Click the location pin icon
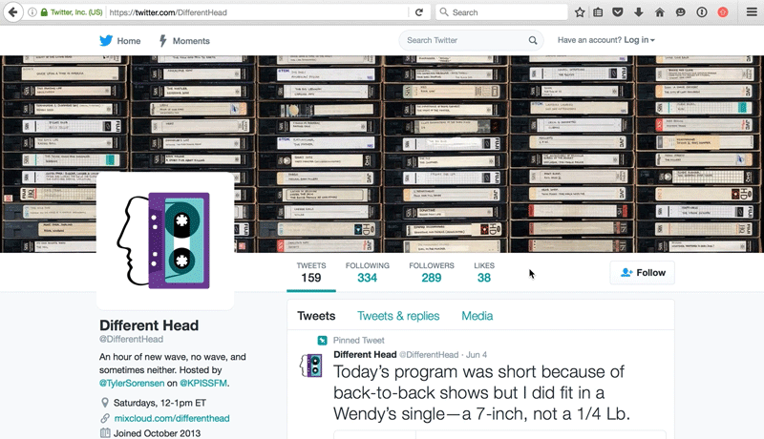The width and height of the screenshot is (764, 439). (x=104, y=403)
